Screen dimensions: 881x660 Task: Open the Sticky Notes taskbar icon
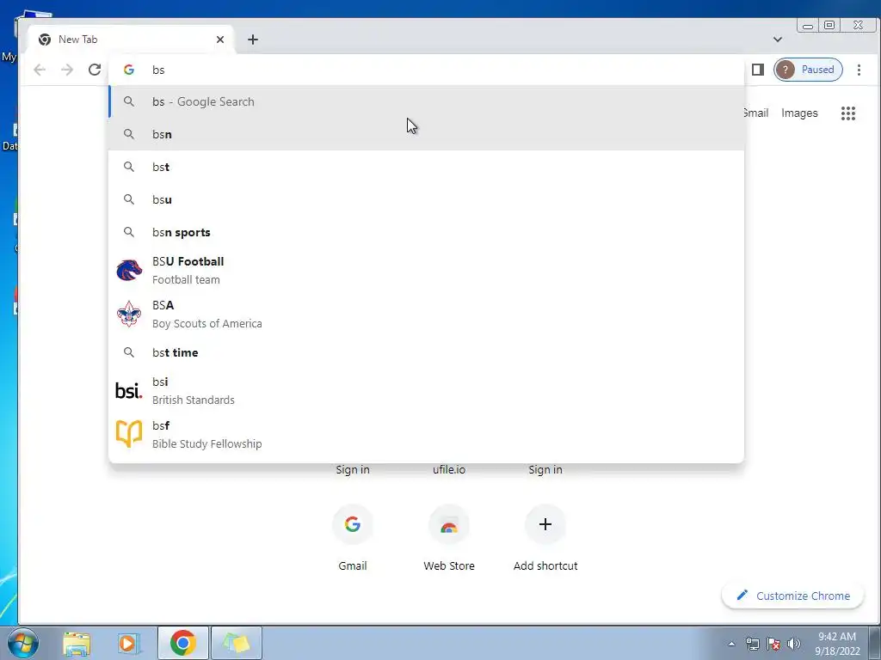236,643
